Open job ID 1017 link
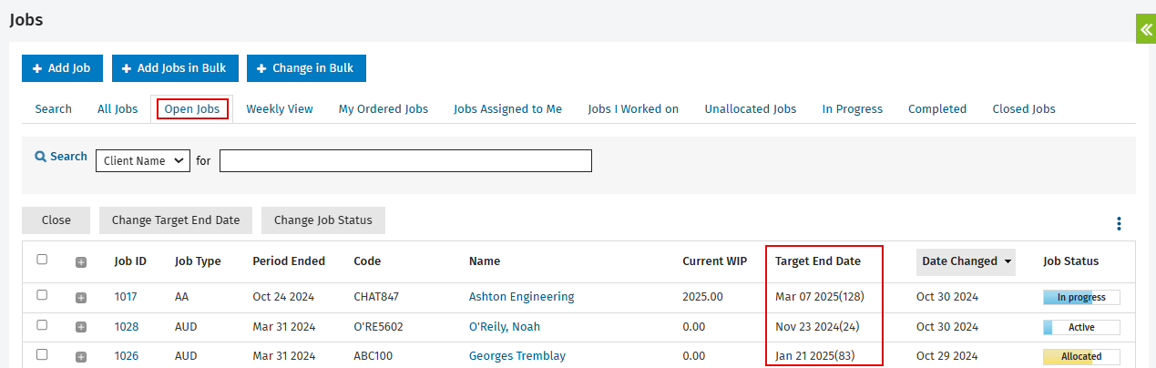The width and height of the screenshot is (1156, 368). (x=127, y=297)
